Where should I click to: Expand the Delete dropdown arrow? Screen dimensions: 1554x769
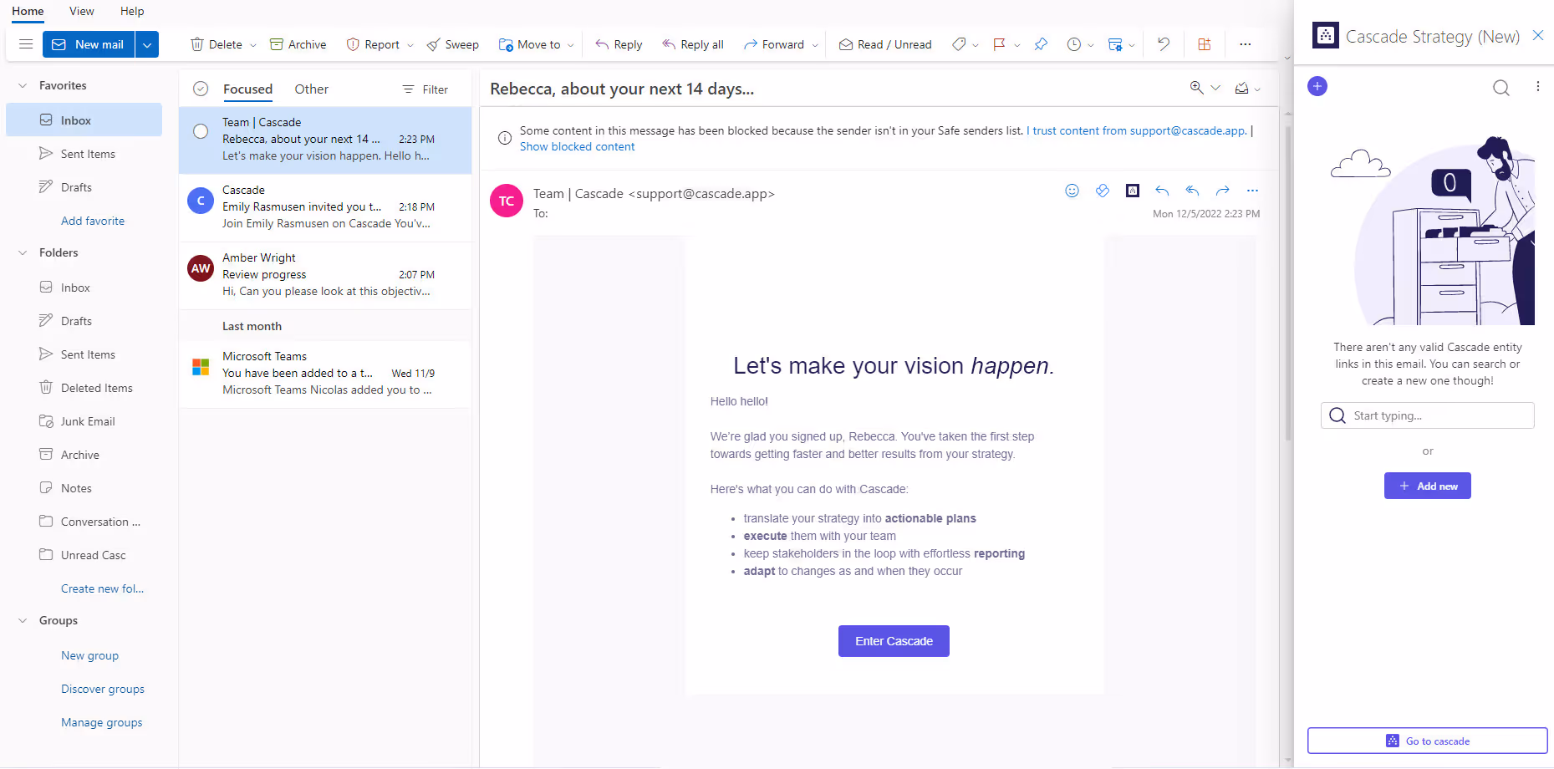click(x=253, y=45)
